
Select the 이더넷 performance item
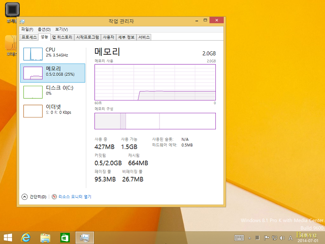pos(53,111)
